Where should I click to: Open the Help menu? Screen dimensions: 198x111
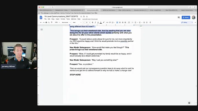tap(79, 19)
